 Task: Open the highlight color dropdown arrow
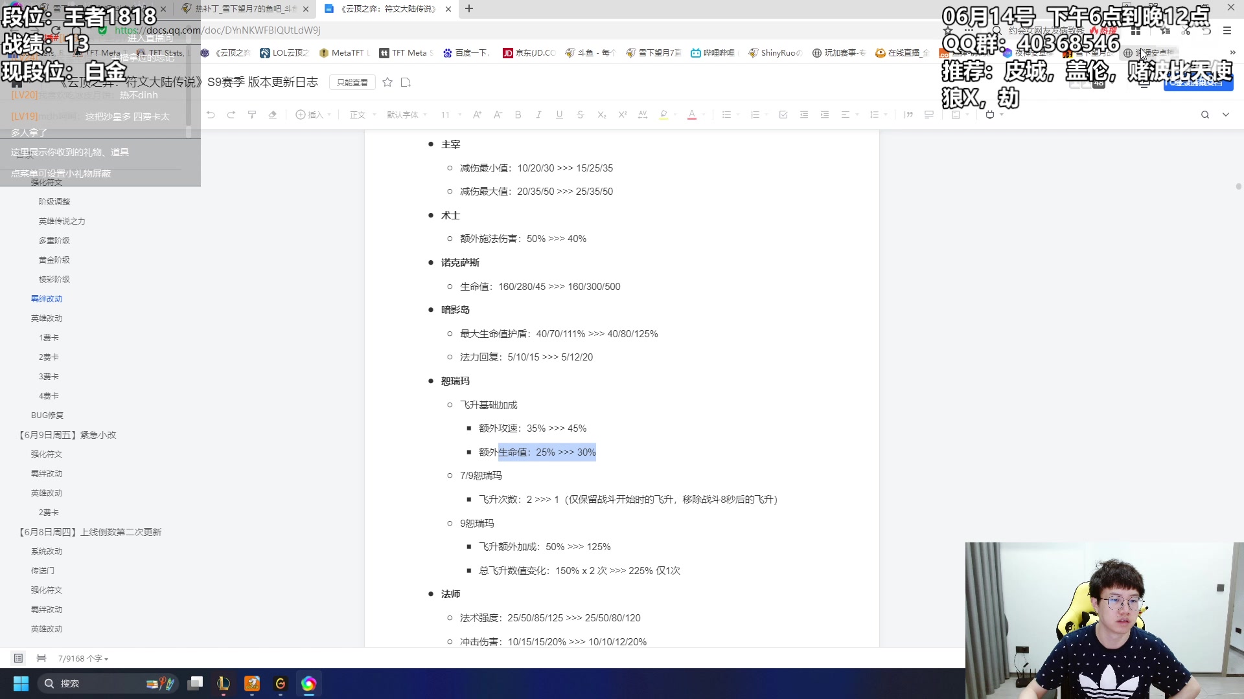[x=674, y=115]
